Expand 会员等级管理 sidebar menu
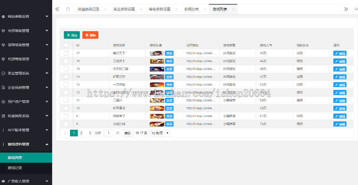The image size is (358, 185). click(x=26, y=31)
